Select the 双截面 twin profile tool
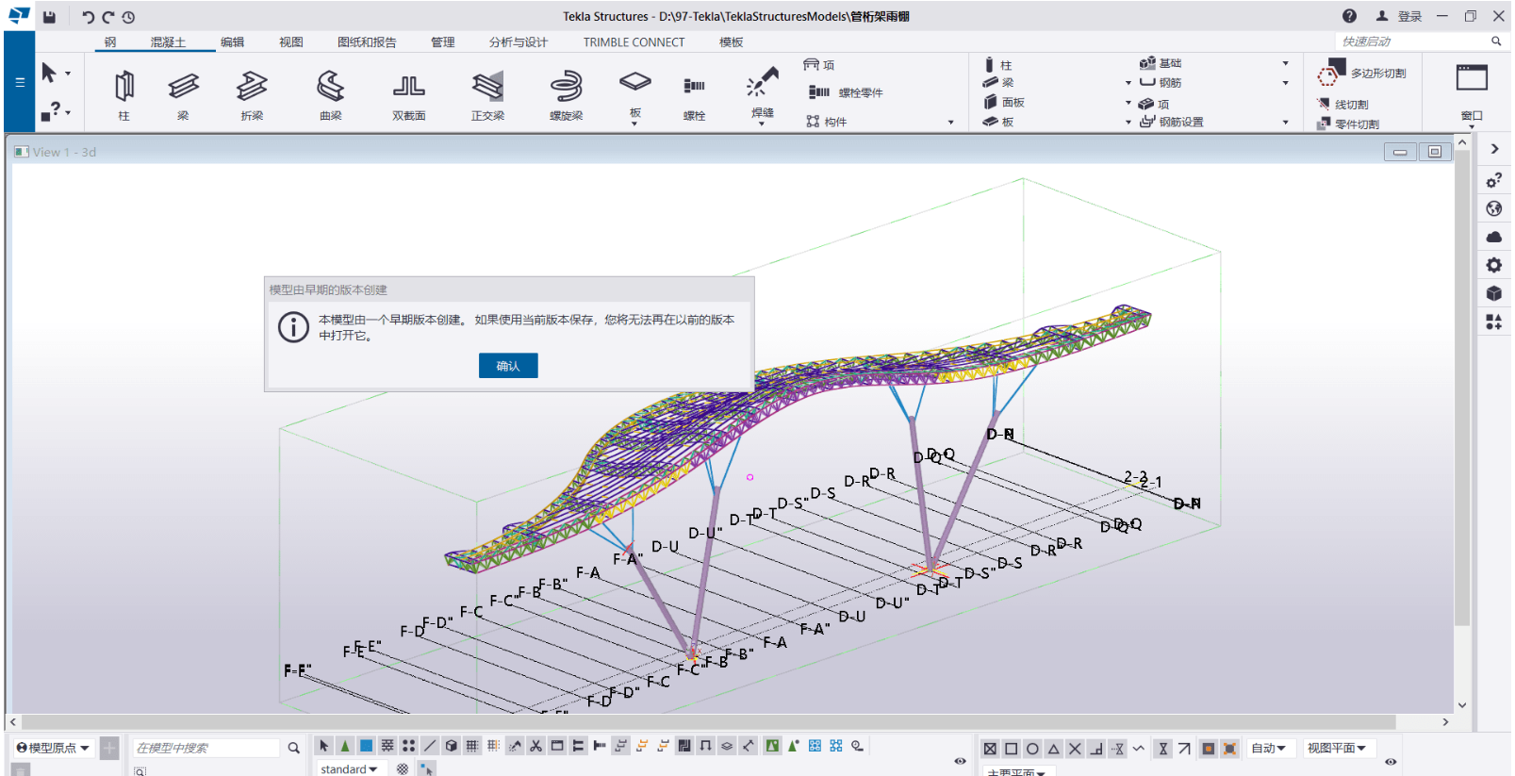Screen dimensions: 1515x776 click(409, 93)
